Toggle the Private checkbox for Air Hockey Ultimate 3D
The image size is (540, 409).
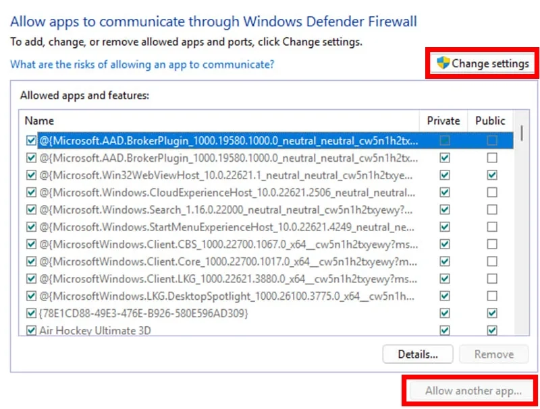click(x=443, y=330)
